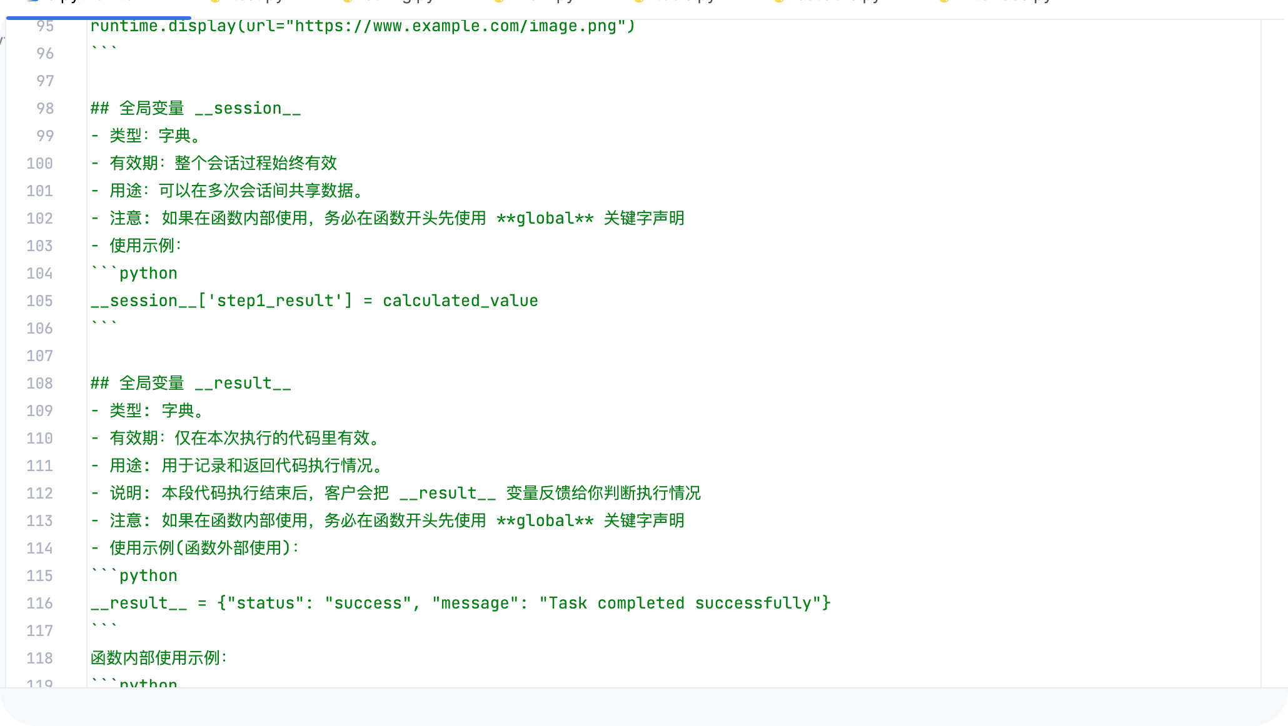Click line number 112 in gutter
This screenshot has width=1288, height=726.
pos(39,493)
